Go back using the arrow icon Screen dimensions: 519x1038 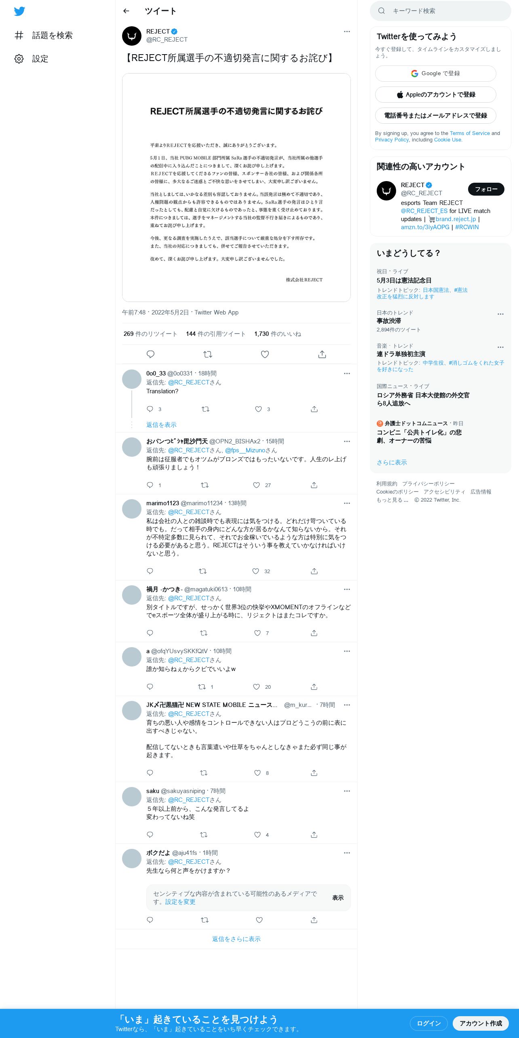click(x=126, y=11)
